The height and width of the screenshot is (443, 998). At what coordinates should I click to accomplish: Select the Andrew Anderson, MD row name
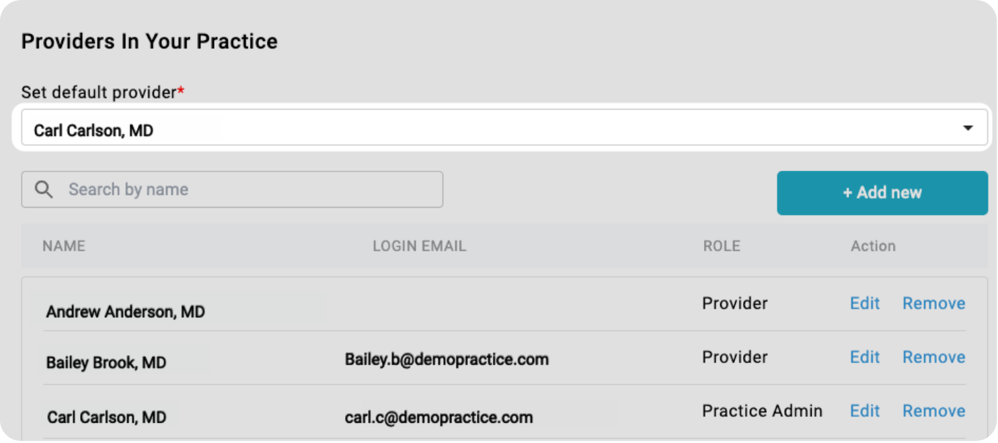tap(126, 312)
